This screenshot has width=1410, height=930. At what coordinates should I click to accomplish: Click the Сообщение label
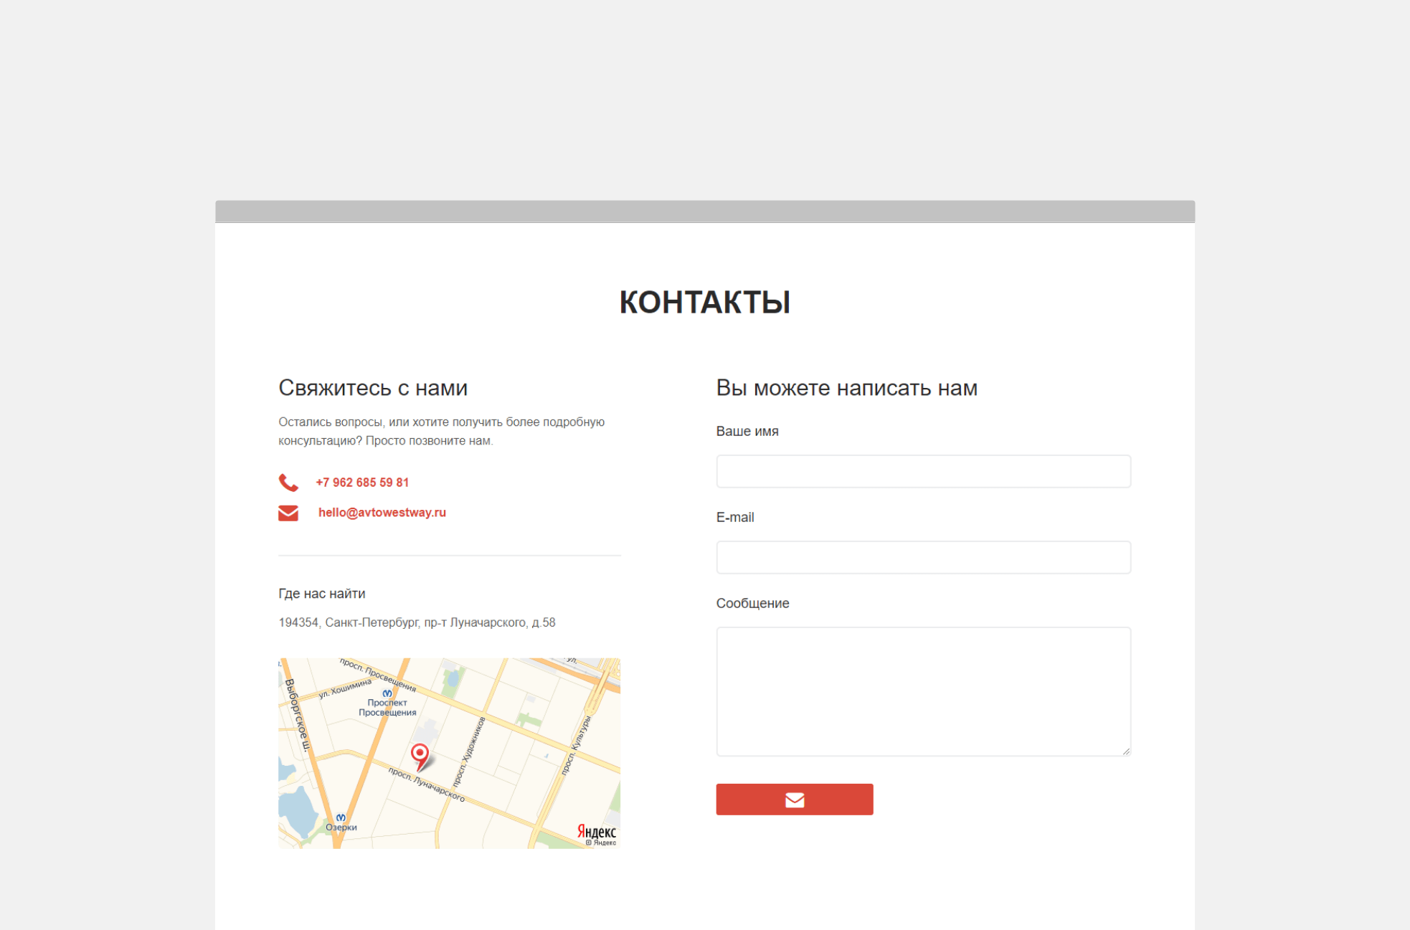(753, 603)
